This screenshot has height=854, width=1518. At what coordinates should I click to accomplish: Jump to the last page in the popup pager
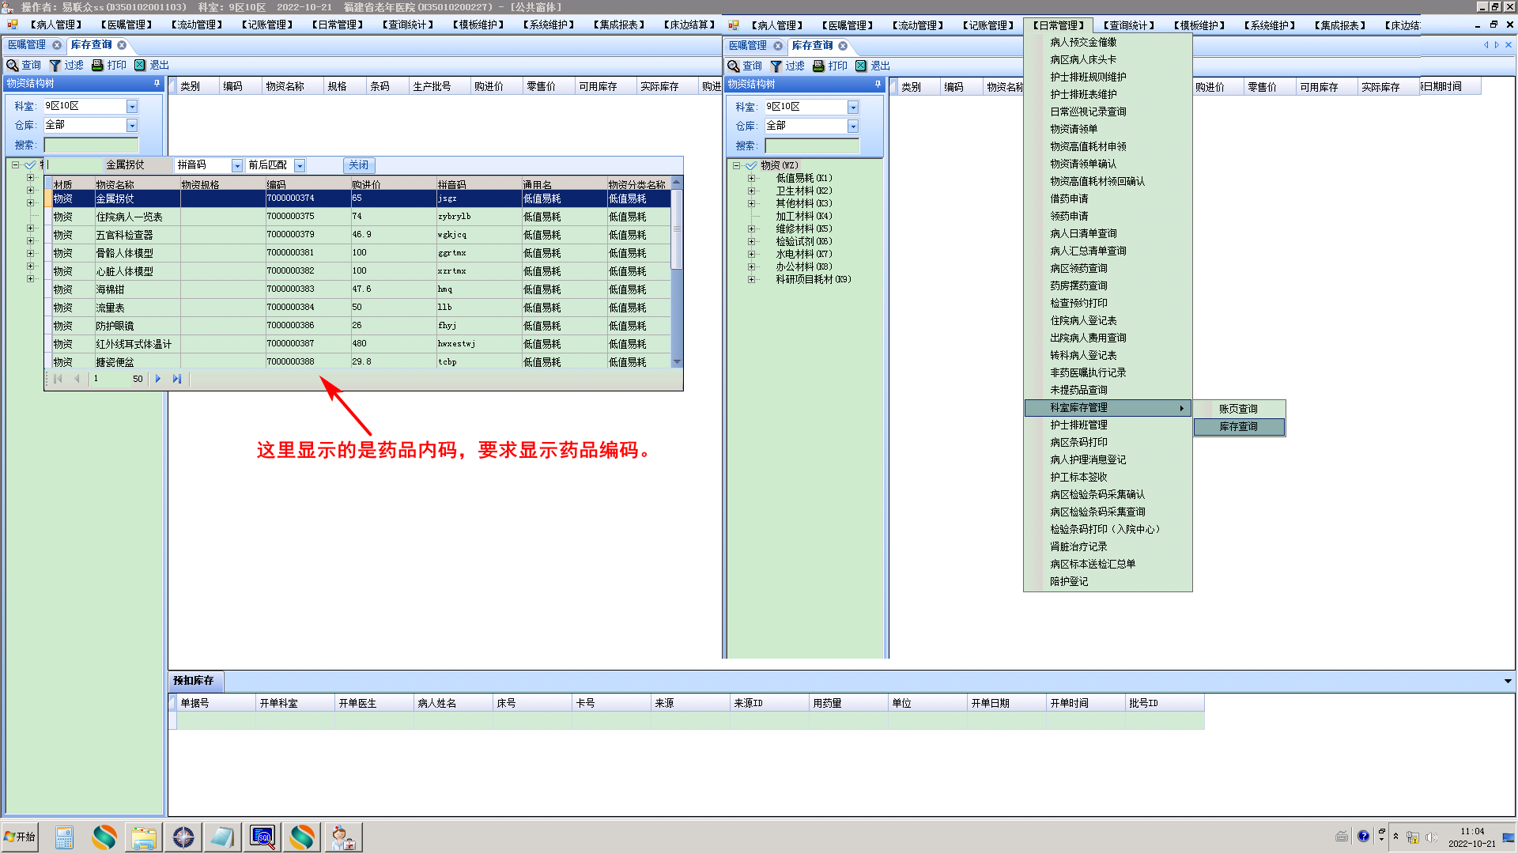coord(177,379)
